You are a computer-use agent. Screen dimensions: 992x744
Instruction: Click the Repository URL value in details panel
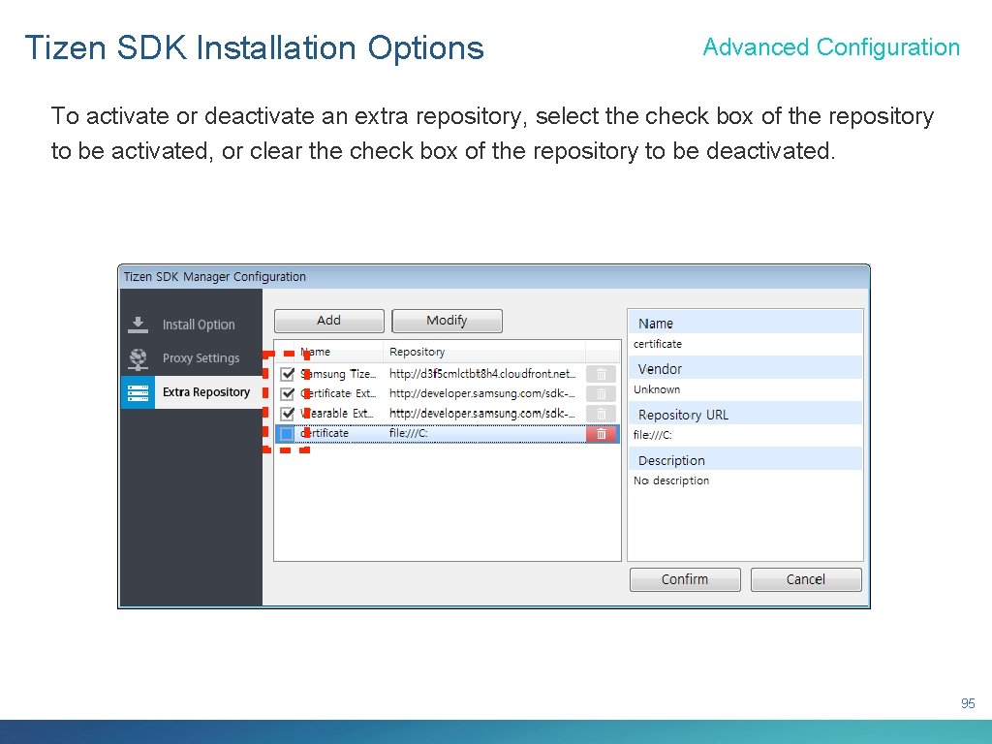652,435
